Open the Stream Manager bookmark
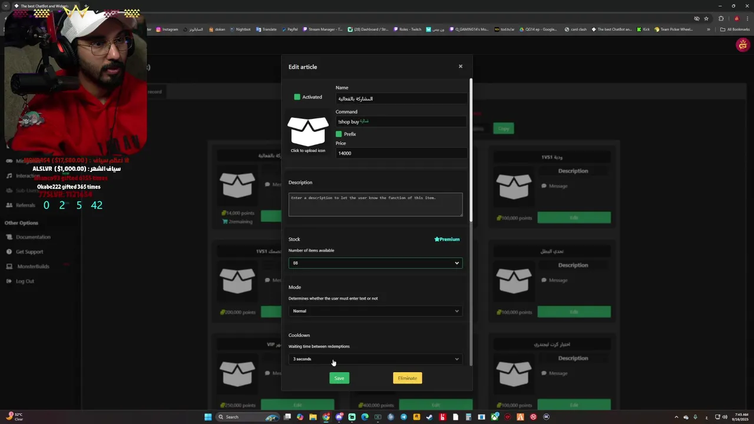The width and height of the screenshot is (754, 424). pos(322,29)
